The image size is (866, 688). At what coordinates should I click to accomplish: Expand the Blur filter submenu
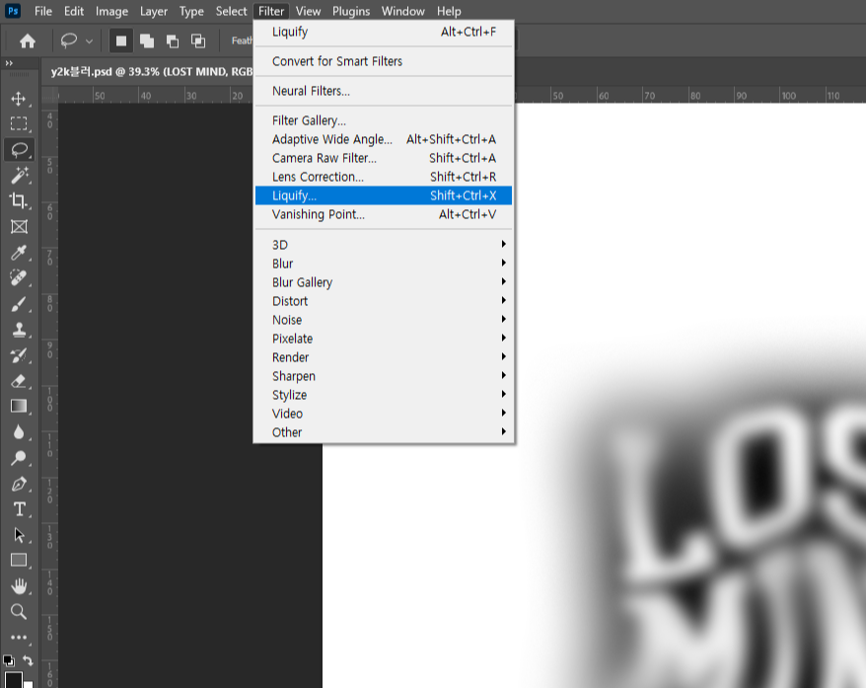(384, 264)
